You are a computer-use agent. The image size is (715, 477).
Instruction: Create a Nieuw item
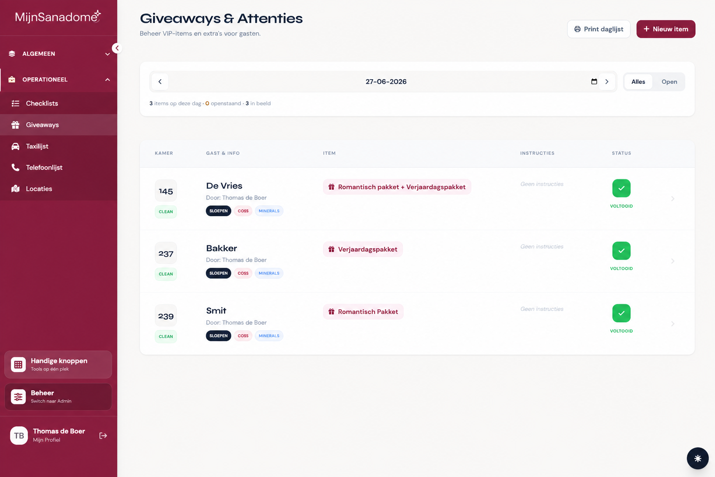(666, 29)
